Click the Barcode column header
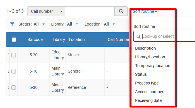The height and width of the screenshot is (108, 195). click(35, 39)
